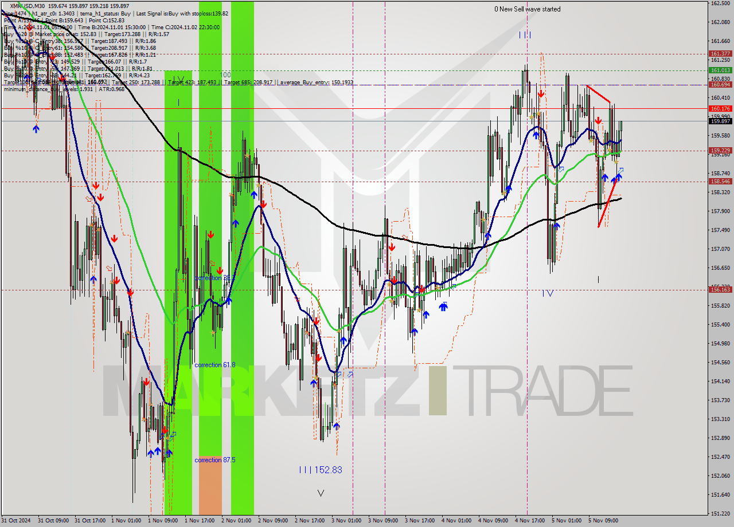Click the '5 Nov 01:00' time axis label
The width and height of the screenshot is (734, 527).
coord(566,521)
